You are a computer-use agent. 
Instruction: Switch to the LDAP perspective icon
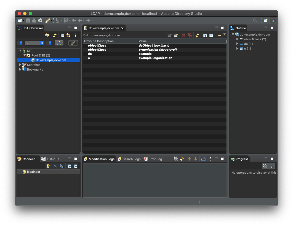273,20
